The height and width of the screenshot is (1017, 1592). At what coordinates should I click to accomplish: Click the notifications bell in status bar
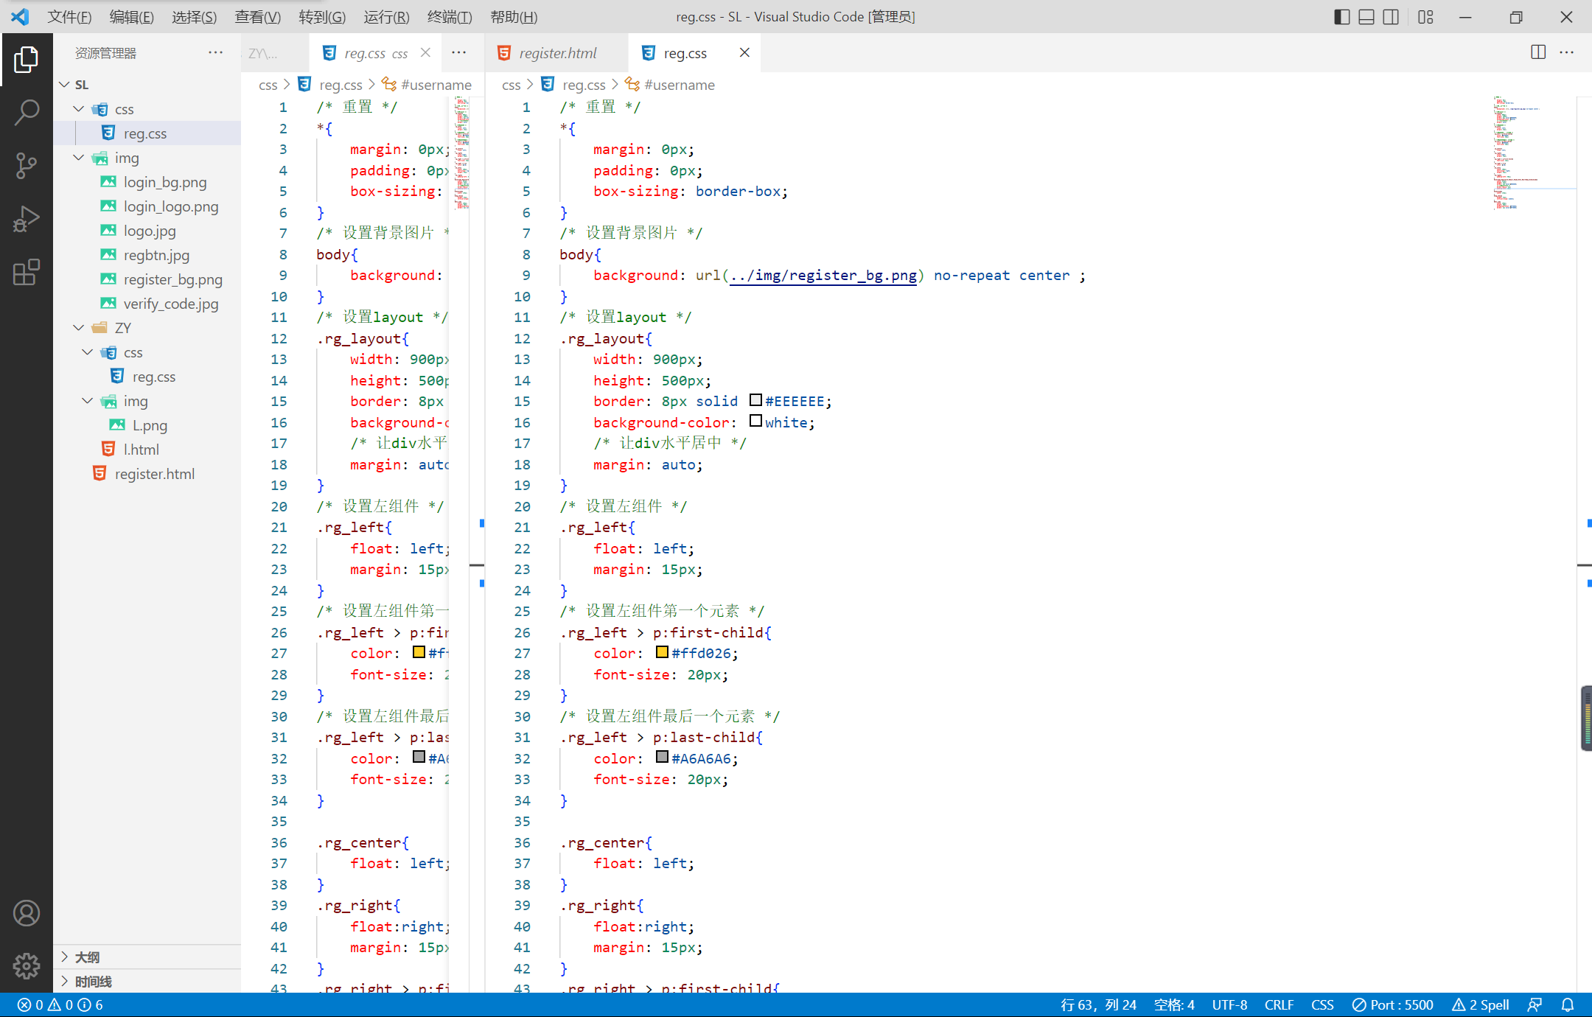[1568, 1004]
